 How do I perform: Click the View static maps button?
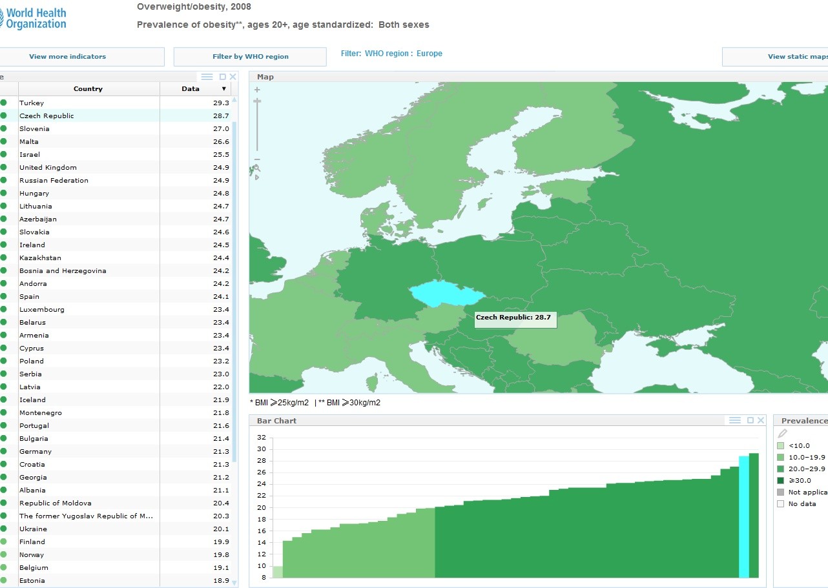pos(775,57)
